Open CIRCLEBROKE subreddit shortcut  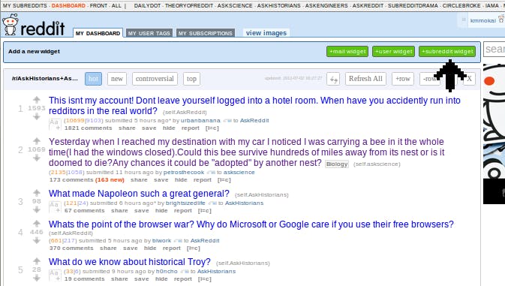pyautogui.click(x=461, y=6)
